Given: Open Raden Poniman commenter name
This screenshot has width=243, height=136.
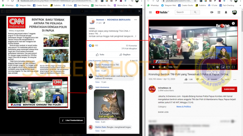Looking at the screenshot, I should coord(103,65).
